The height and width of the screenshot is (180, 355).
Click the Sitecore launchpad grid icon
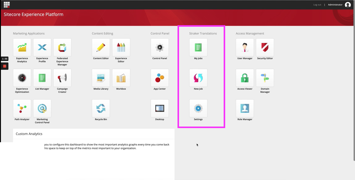tap(7, 5)
